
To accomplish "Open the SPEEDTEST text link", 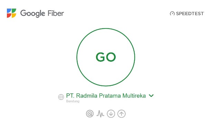I will tap(190, 14).
